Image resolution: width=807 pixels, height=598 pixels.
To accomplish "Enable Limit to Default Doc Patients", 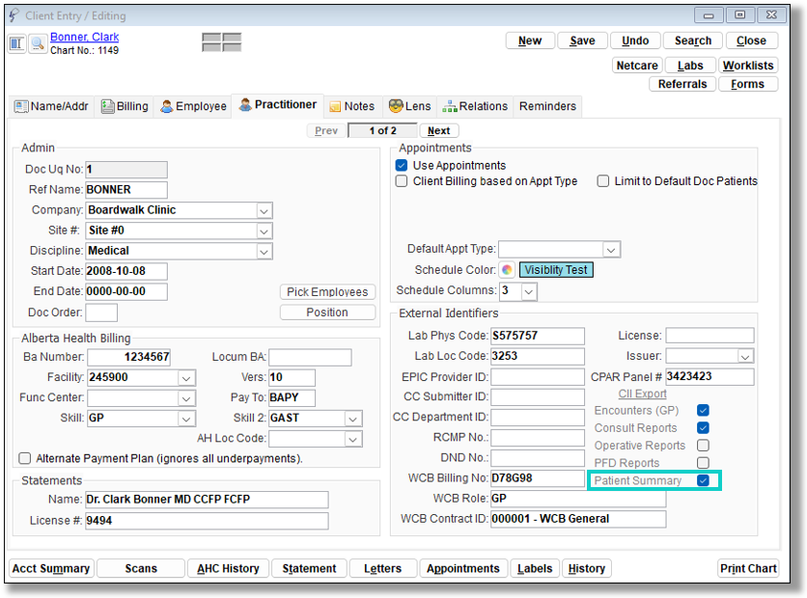I will click(603, 181).
